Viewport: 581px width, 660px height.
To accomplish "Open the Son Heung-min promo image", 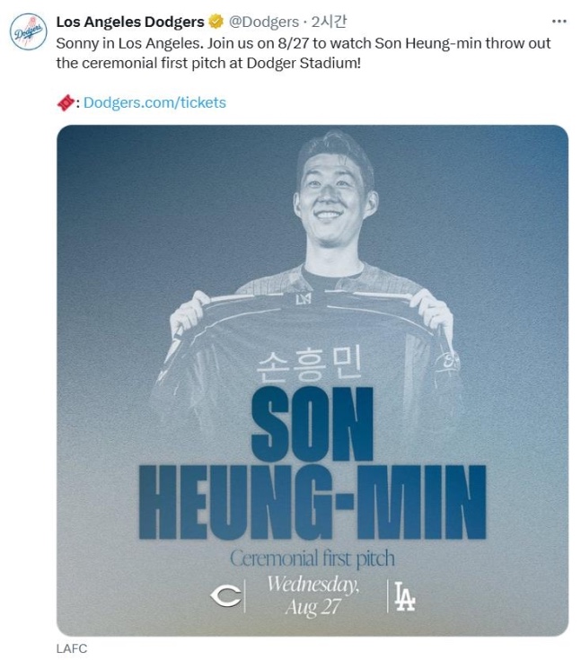I will [313, 380].
